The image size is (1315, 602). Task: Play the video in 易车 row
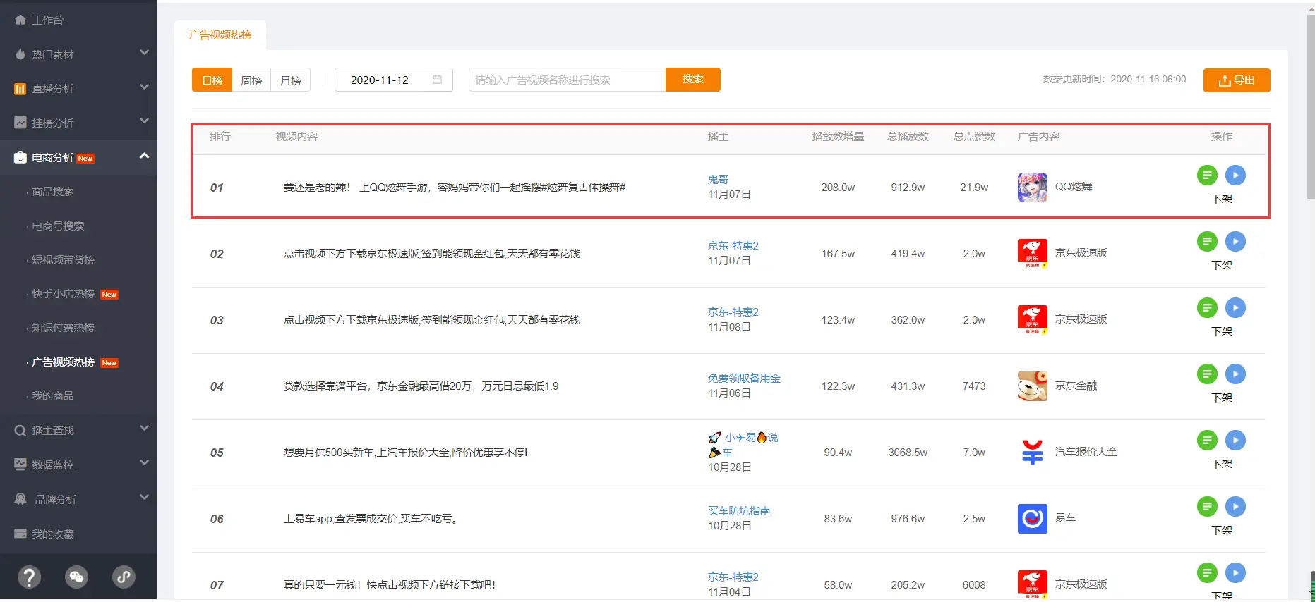pyautogui.click(x=1235, y=506)
